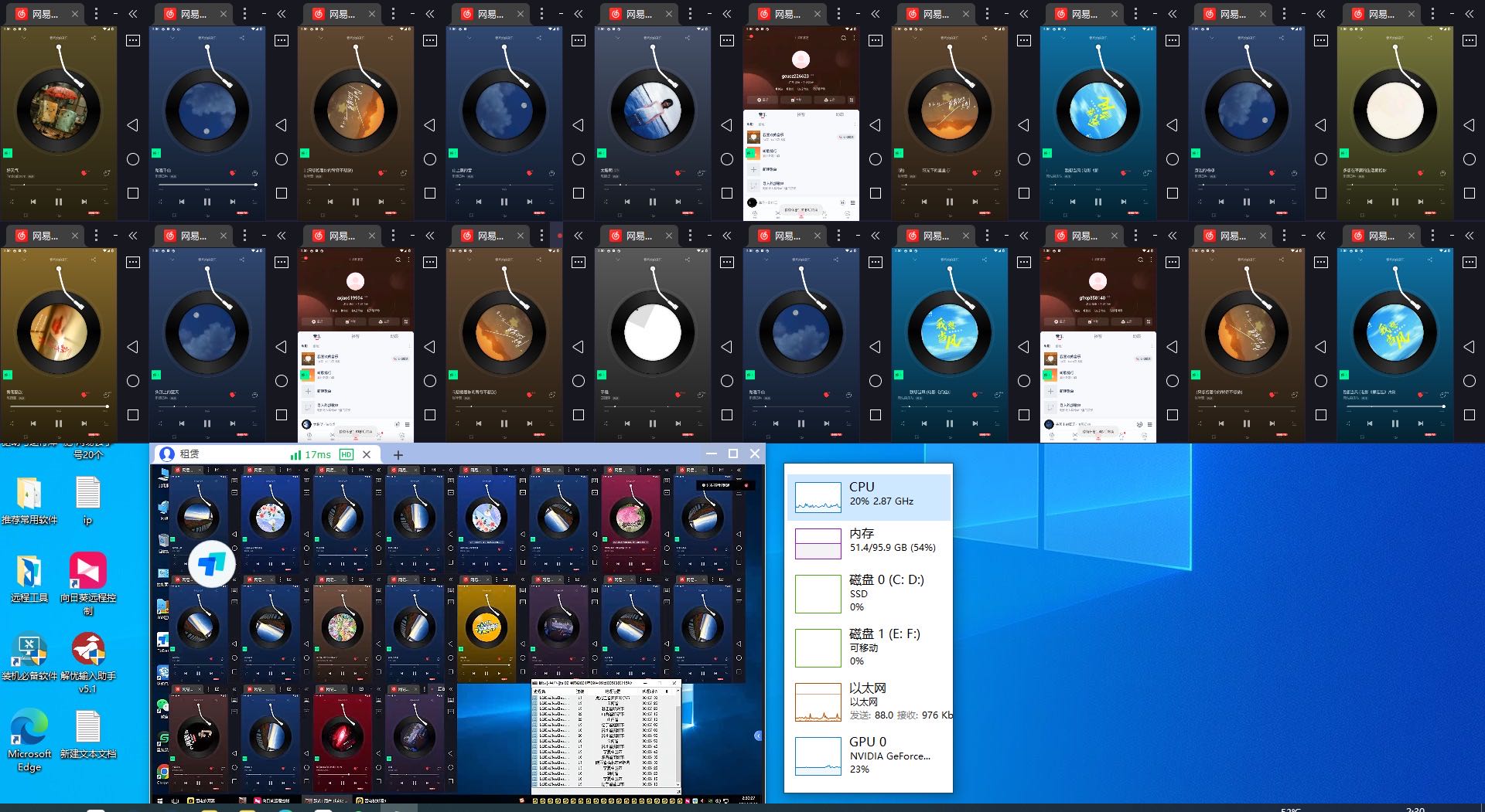This screenshot has height=812, width=1485.
Task: Pause the girl-in-white-dress album player
Action: point(653,202)
